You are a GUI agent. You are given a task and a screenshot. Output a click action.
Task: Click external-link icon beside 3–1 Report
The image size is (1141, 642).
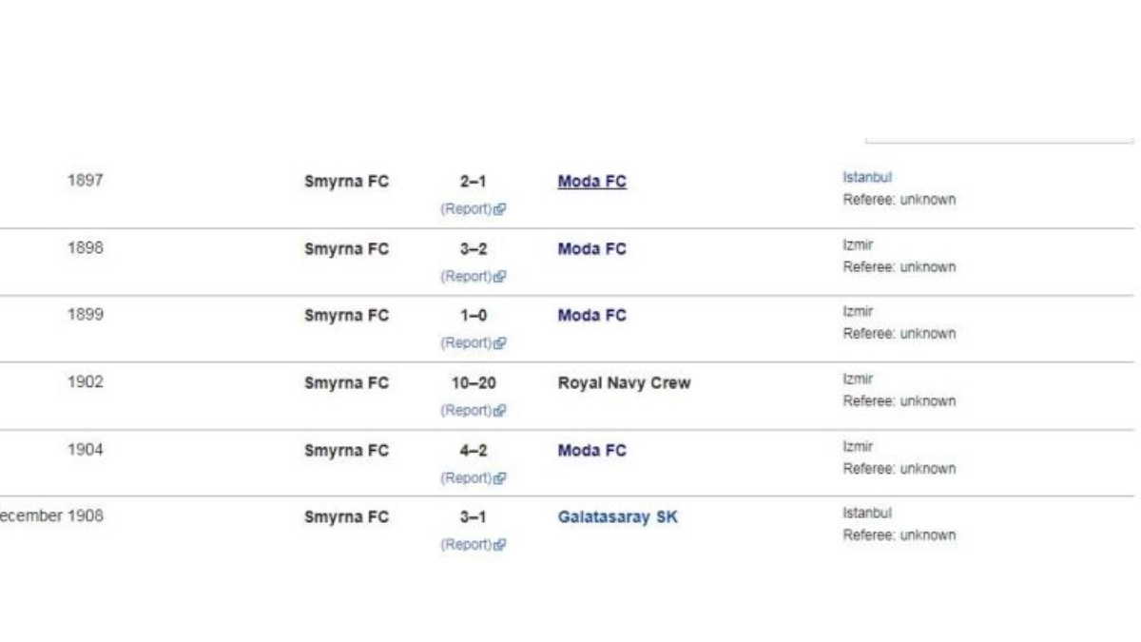(500, 545)
